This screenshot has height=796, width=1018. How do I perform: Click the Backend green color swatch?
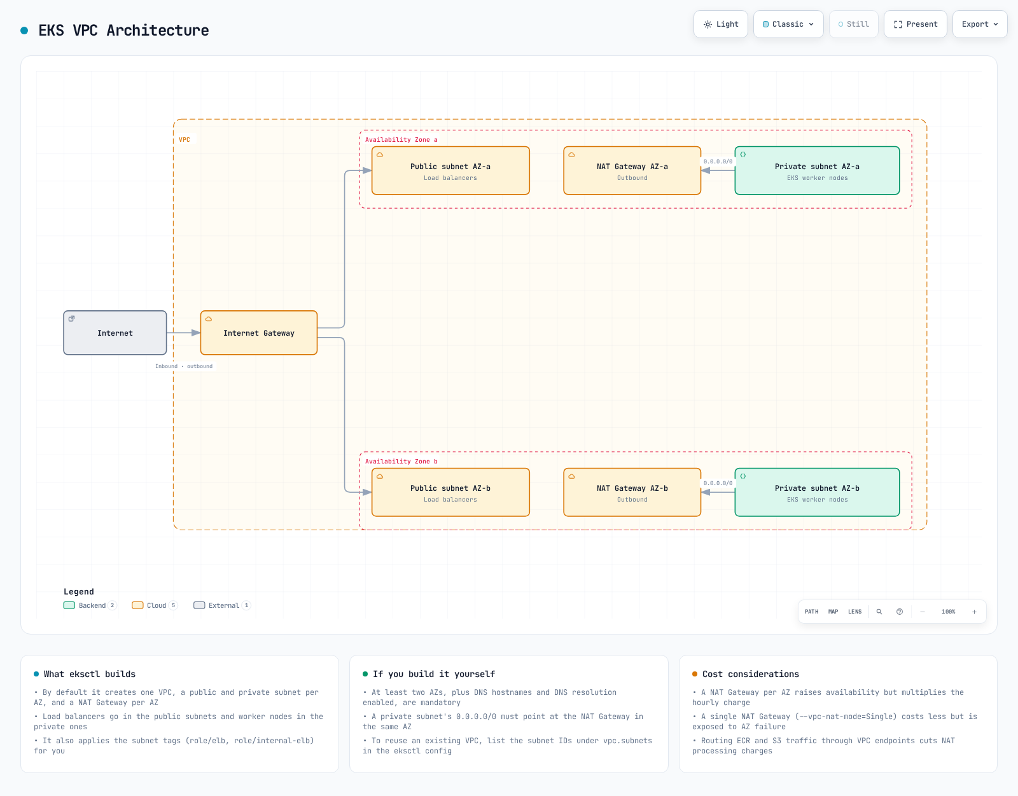(69, 605)
